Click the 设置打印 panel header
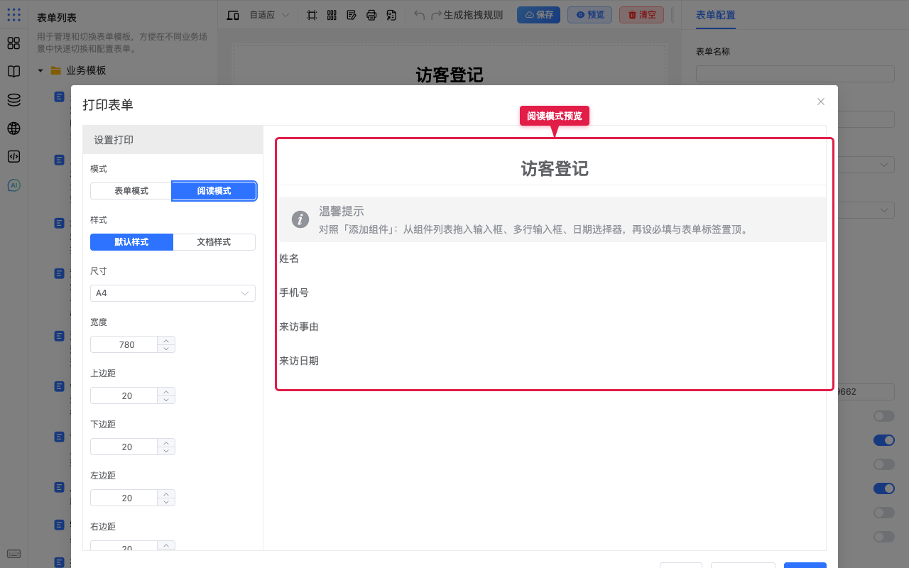This screenshot has width=909, height=568. 173,140
